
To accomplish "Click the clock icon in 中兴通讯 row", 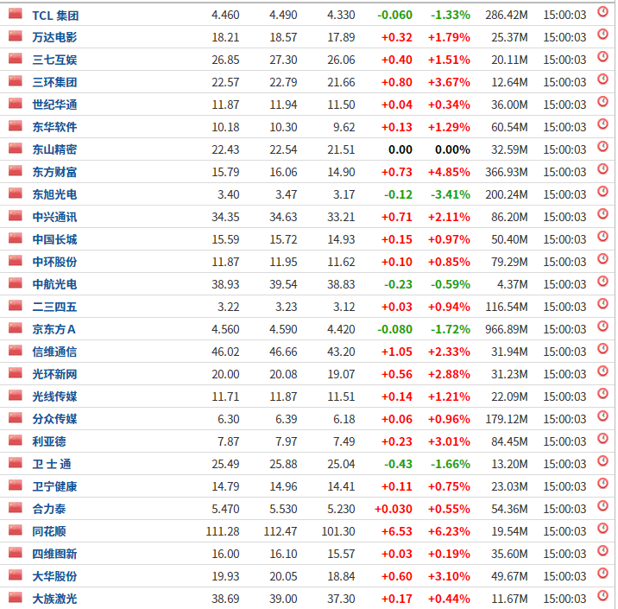I will (x=602, y=214).
